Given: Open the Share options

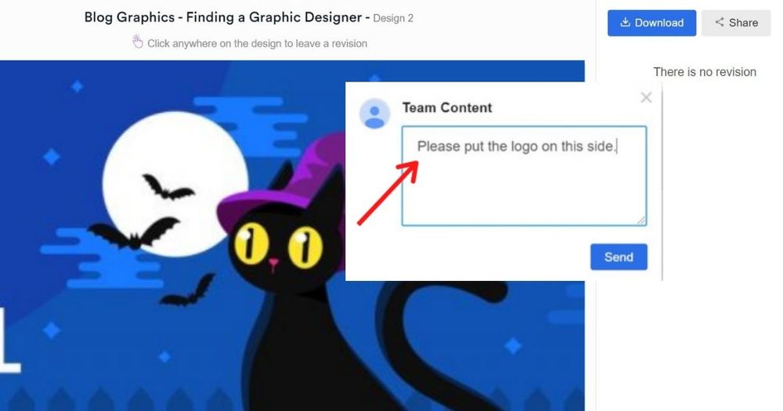Looking at the screenshot, I should pyautogui.click(x=736, y=23).
